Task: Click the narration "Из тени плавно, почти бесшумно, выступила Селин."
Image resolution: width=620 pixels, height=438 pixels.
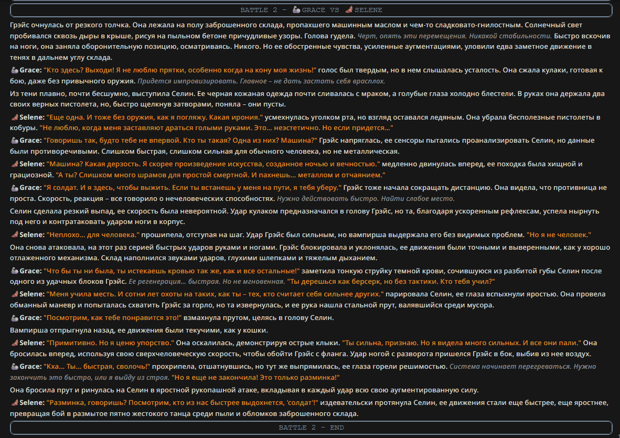Action: pyautogui.click(x=307, y=99)
